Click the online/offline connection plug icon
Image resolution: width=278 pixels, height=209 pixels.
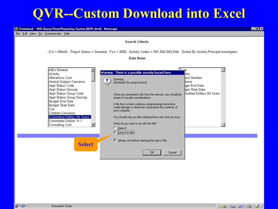[x=23, y=206]
